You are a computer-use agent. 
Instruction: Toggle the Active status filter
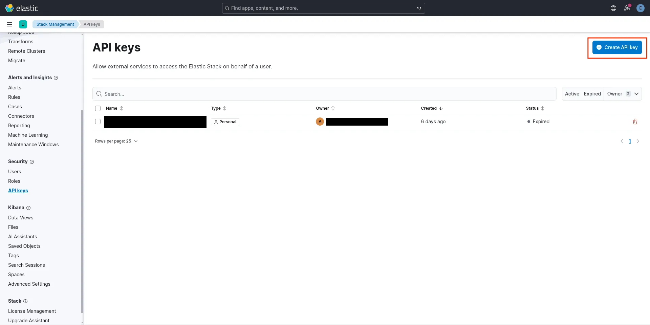572,94
